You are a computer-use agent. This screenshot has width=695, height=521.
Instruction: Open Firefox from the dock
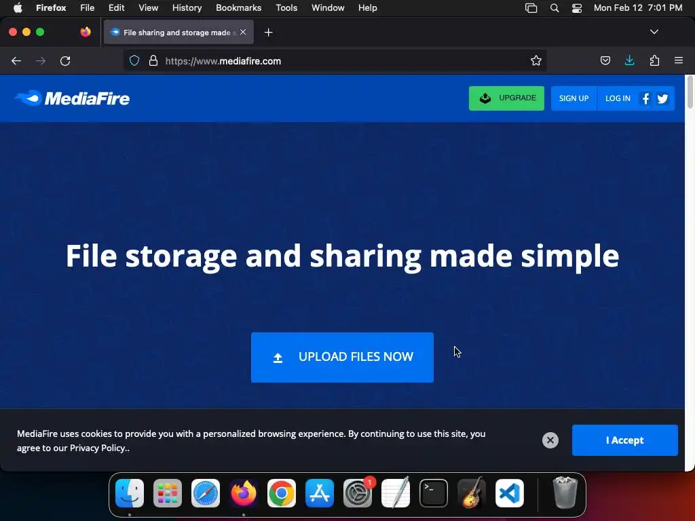(x=244, y=493)
